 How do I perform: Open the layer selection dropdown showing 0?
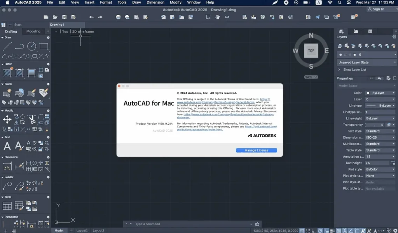coord(395,54)
